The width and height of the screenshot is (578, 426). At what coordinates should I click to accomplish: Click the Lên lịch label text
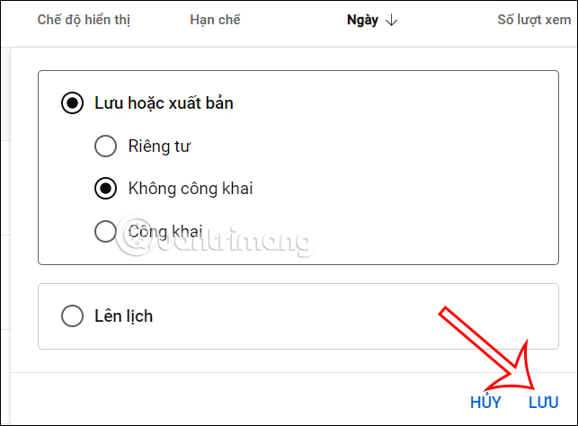[x=123, y=316]
